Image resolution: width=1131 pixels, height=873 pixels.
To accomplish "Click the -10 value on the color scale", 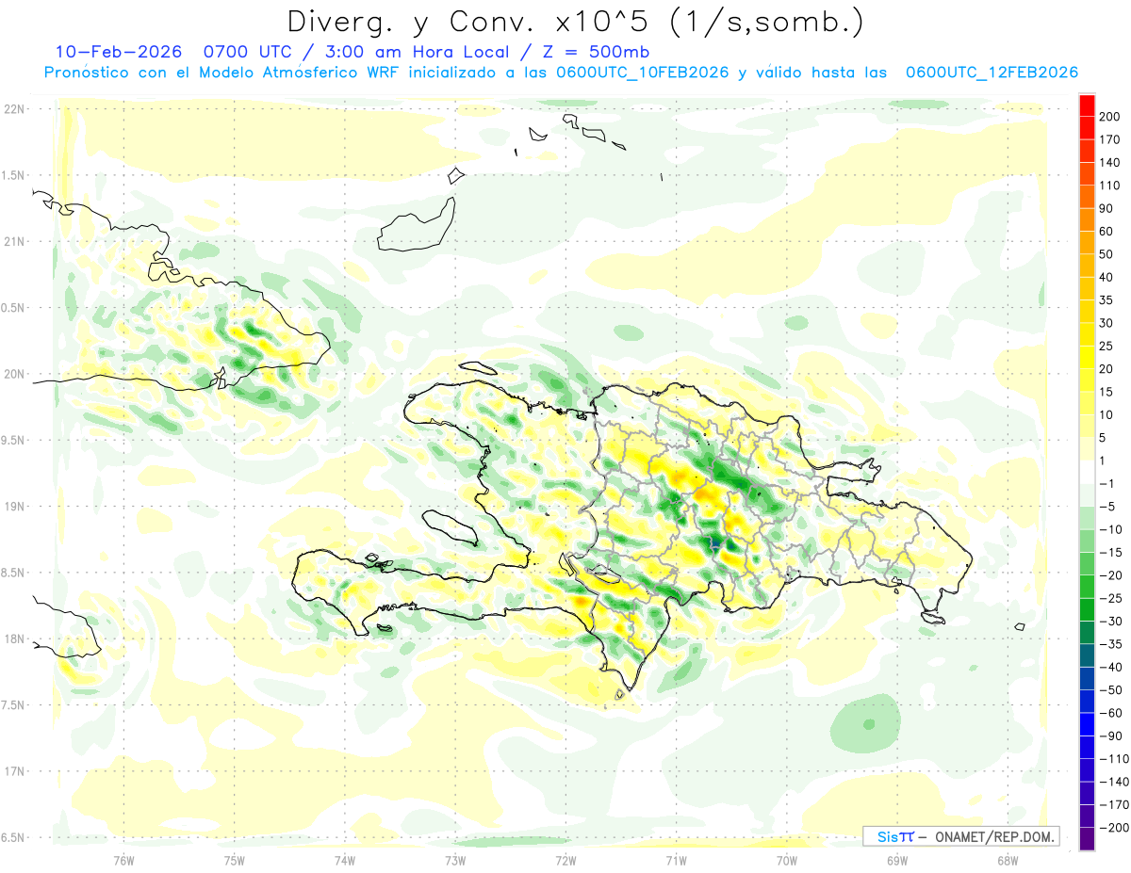I will pos(1109,529).
